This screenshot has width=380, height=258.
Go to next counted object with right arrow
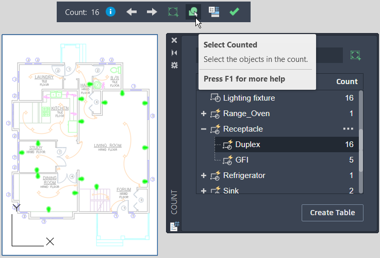click(152, 12)
